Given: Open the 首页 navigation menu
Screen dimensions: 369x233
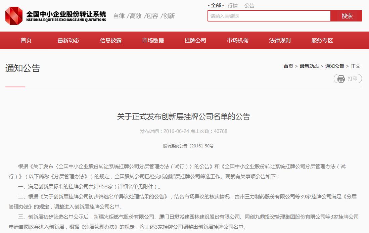Looking at the screenshot, I should point(26,40).
